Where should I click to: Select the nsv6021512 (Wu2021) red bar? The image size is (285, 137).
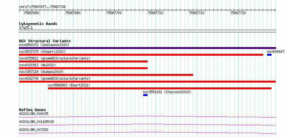tap(83, 68)
